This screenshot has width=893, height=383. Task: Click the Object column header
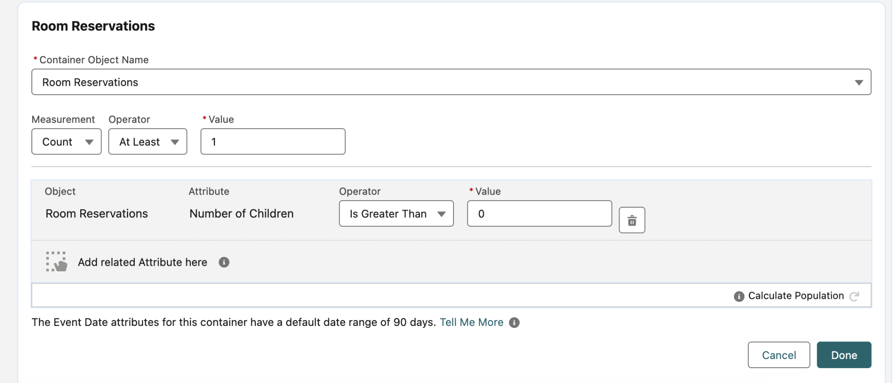pyautogui.click(x=60, y=191)
